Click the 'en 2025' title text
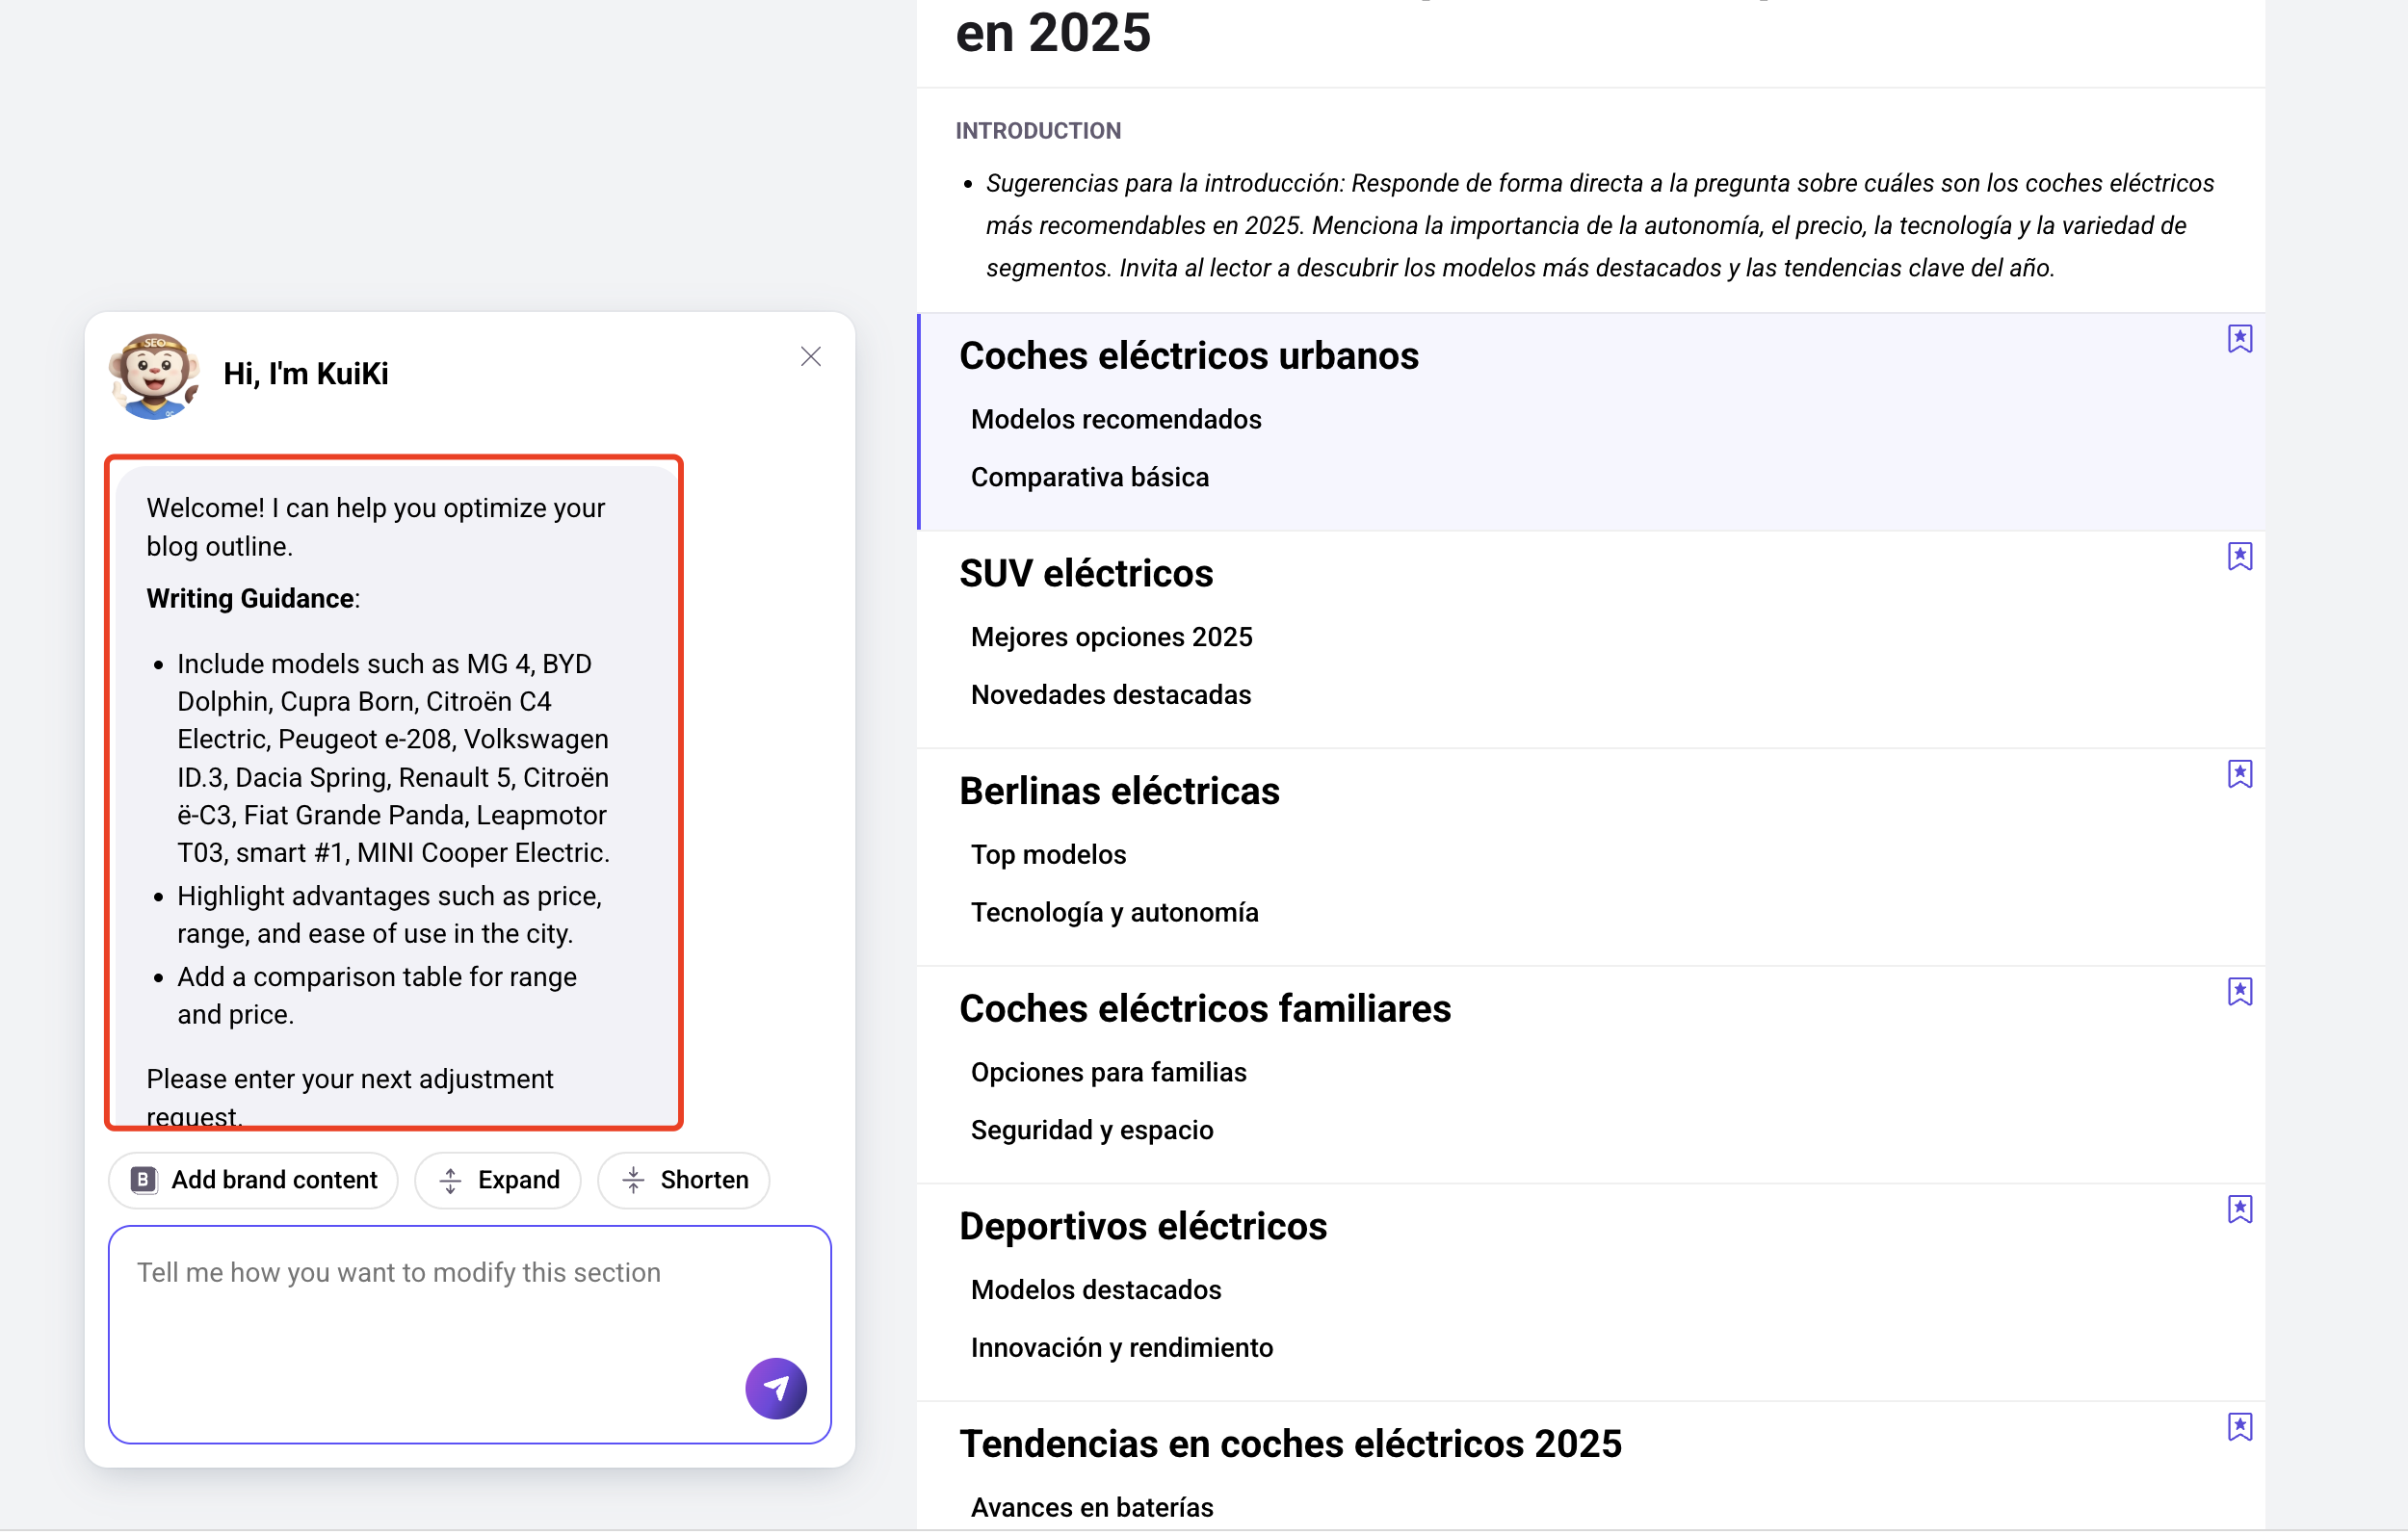This screenshot has height=1535, width=2408. click(1053, 32)
